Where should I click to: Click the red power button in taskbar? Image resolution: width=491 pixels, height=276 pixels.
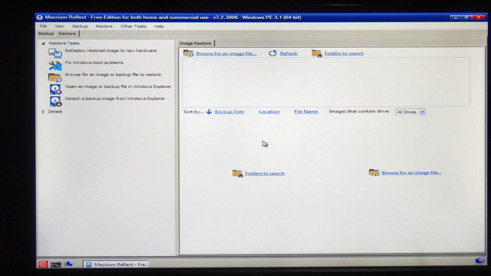point(43,264)
